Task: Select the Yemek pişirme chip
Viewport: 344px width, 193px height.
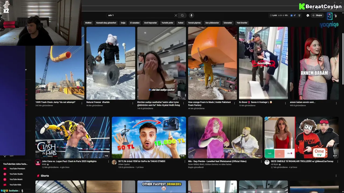Action: (194, 23)
